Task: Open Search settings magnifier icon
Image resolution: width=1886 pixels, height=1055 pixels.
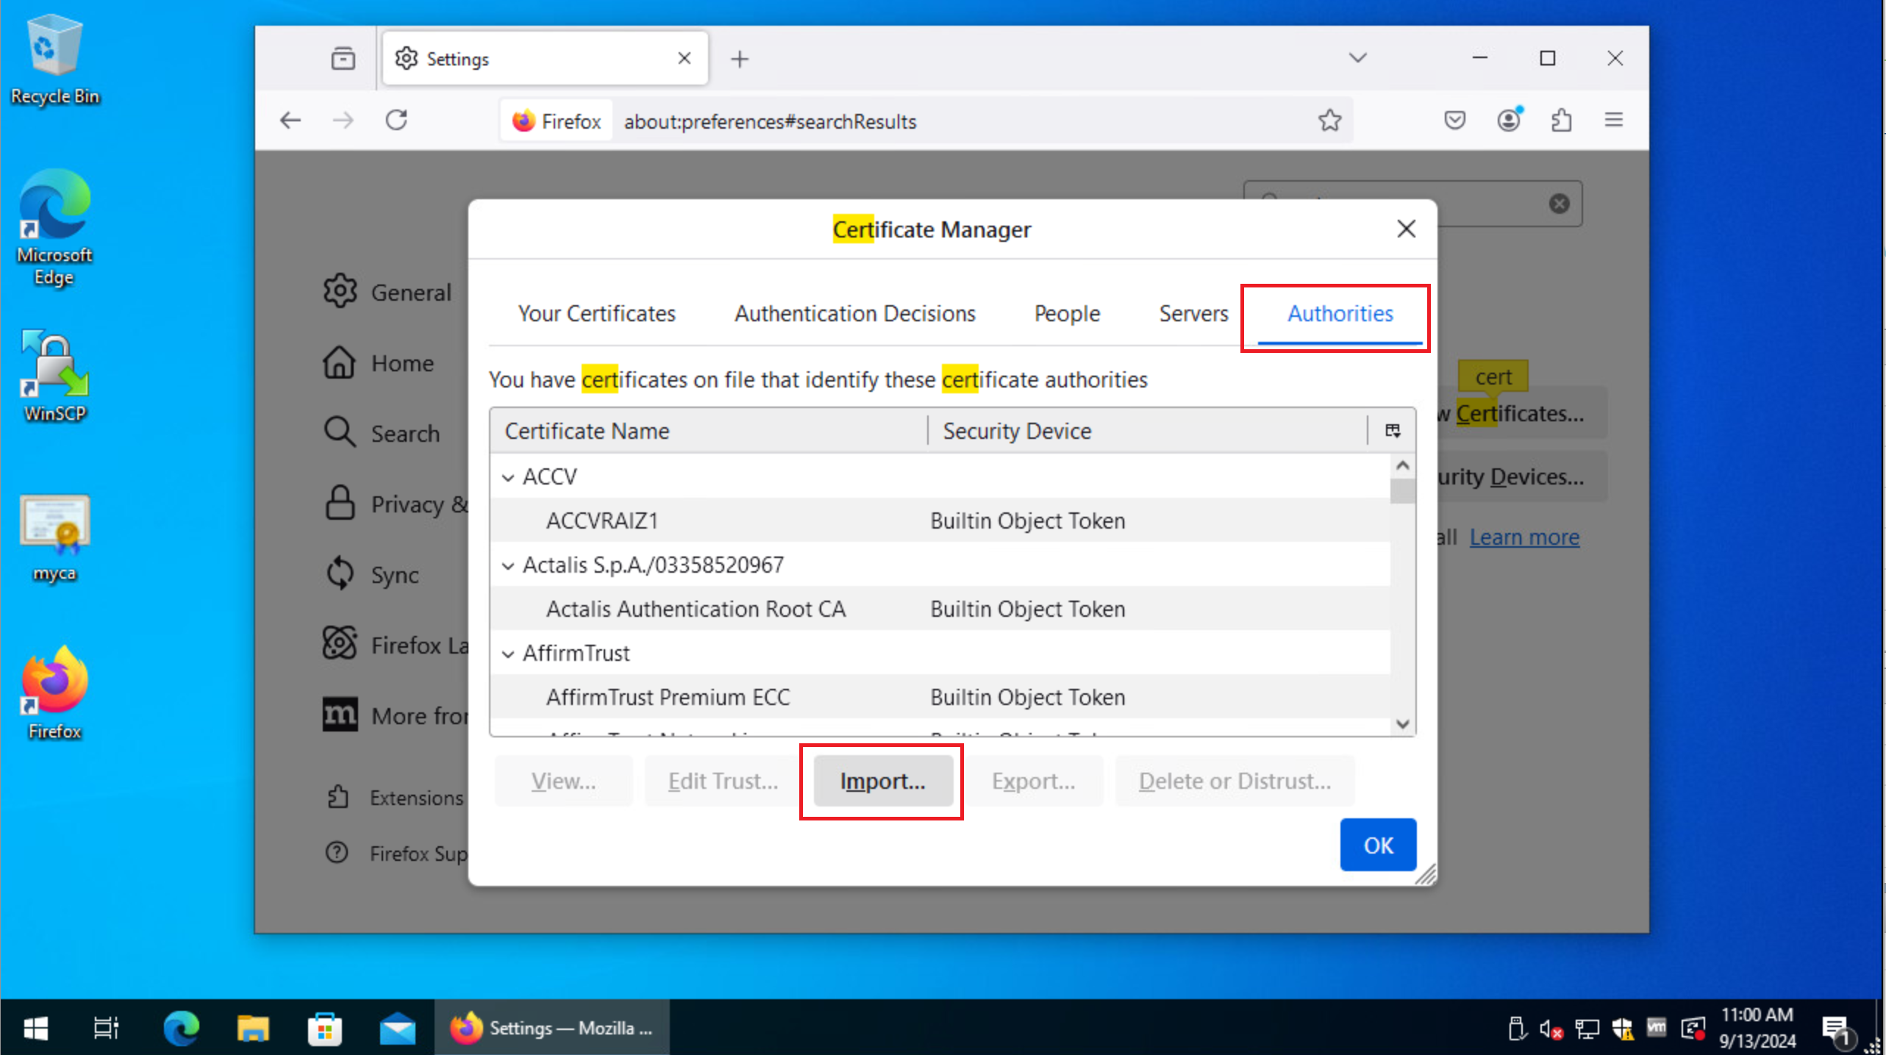Action: [x=340, y=432]
